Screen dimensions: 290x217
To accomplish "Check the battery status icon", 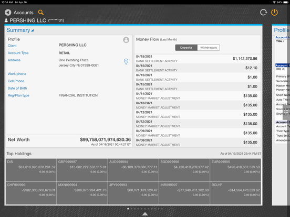I will (x=286, y=2).
